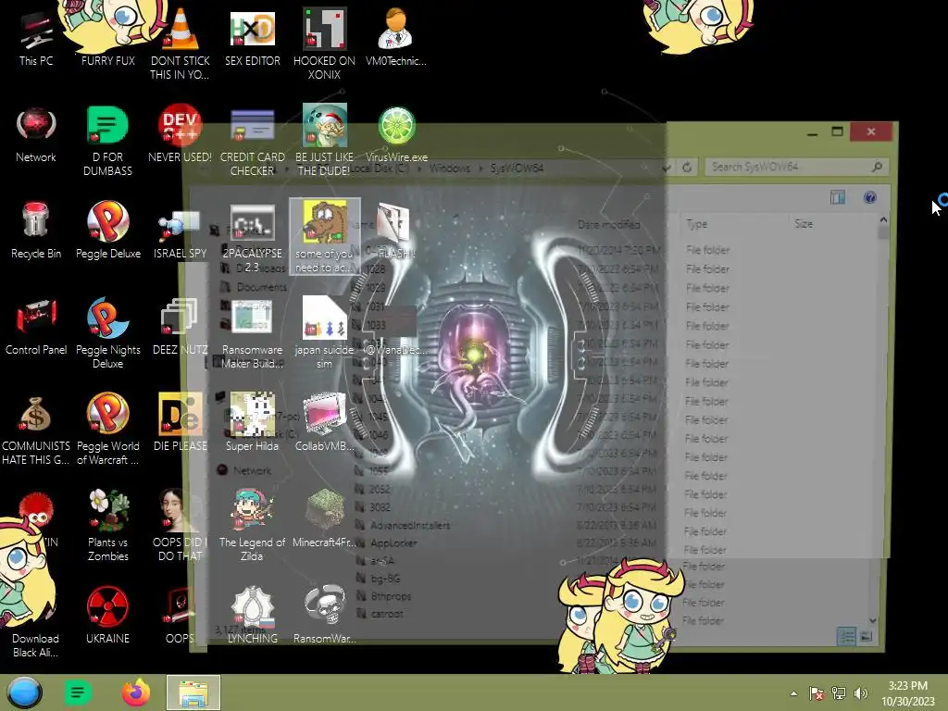Select The Legend of Zilda icon
Viewport: 948px width, 711px height.
(x=252, y=526)
